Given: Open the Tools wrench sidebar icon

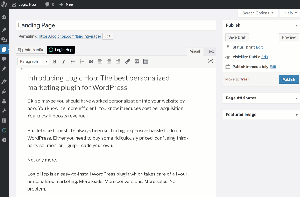Looking at the screenshot, I should [4, 111].
